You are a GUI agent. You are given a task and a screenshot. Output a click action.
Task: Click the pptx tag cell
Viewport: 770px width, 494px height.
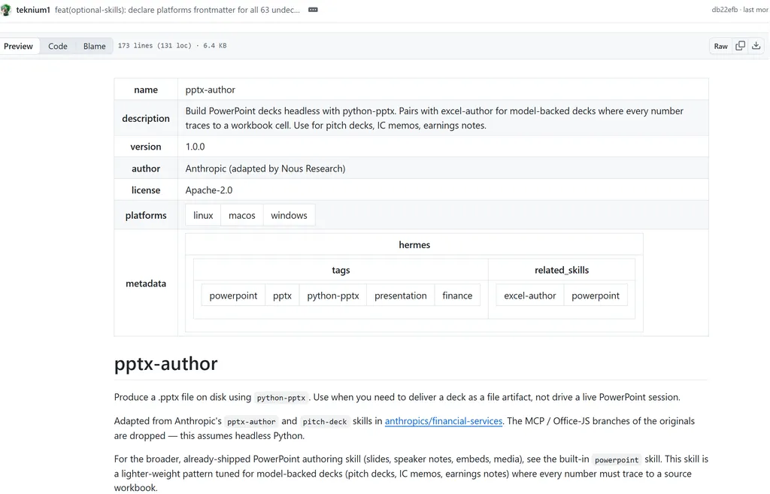point(283,295)
